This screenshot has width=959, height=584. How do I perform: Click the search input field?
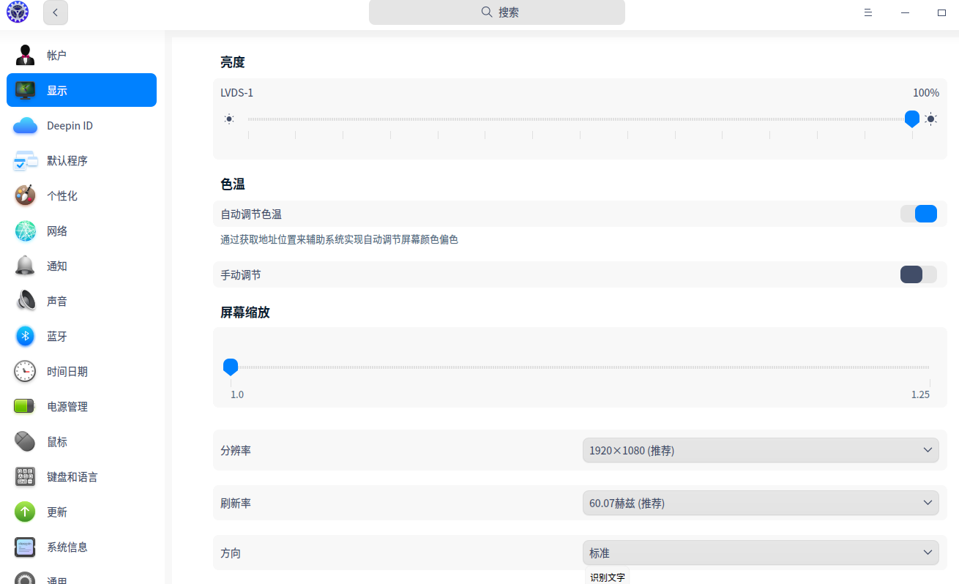tap(497, 12)
